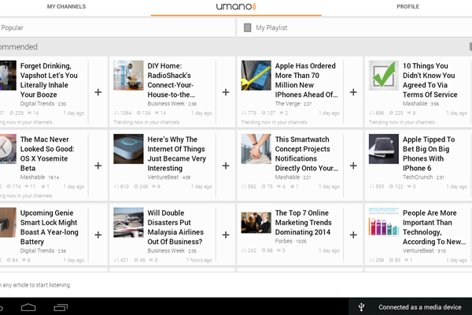Tap 'Connected as a media device' notification

click(x=420, y=307)
